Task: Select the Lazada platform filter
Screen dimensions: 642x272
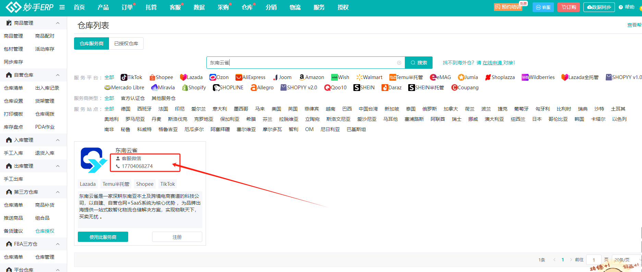Action: 191,77
